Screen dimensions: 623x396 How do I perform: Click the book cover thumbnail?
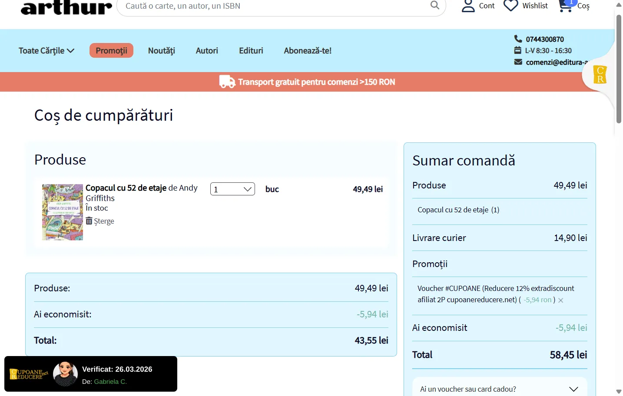point(63,212)
